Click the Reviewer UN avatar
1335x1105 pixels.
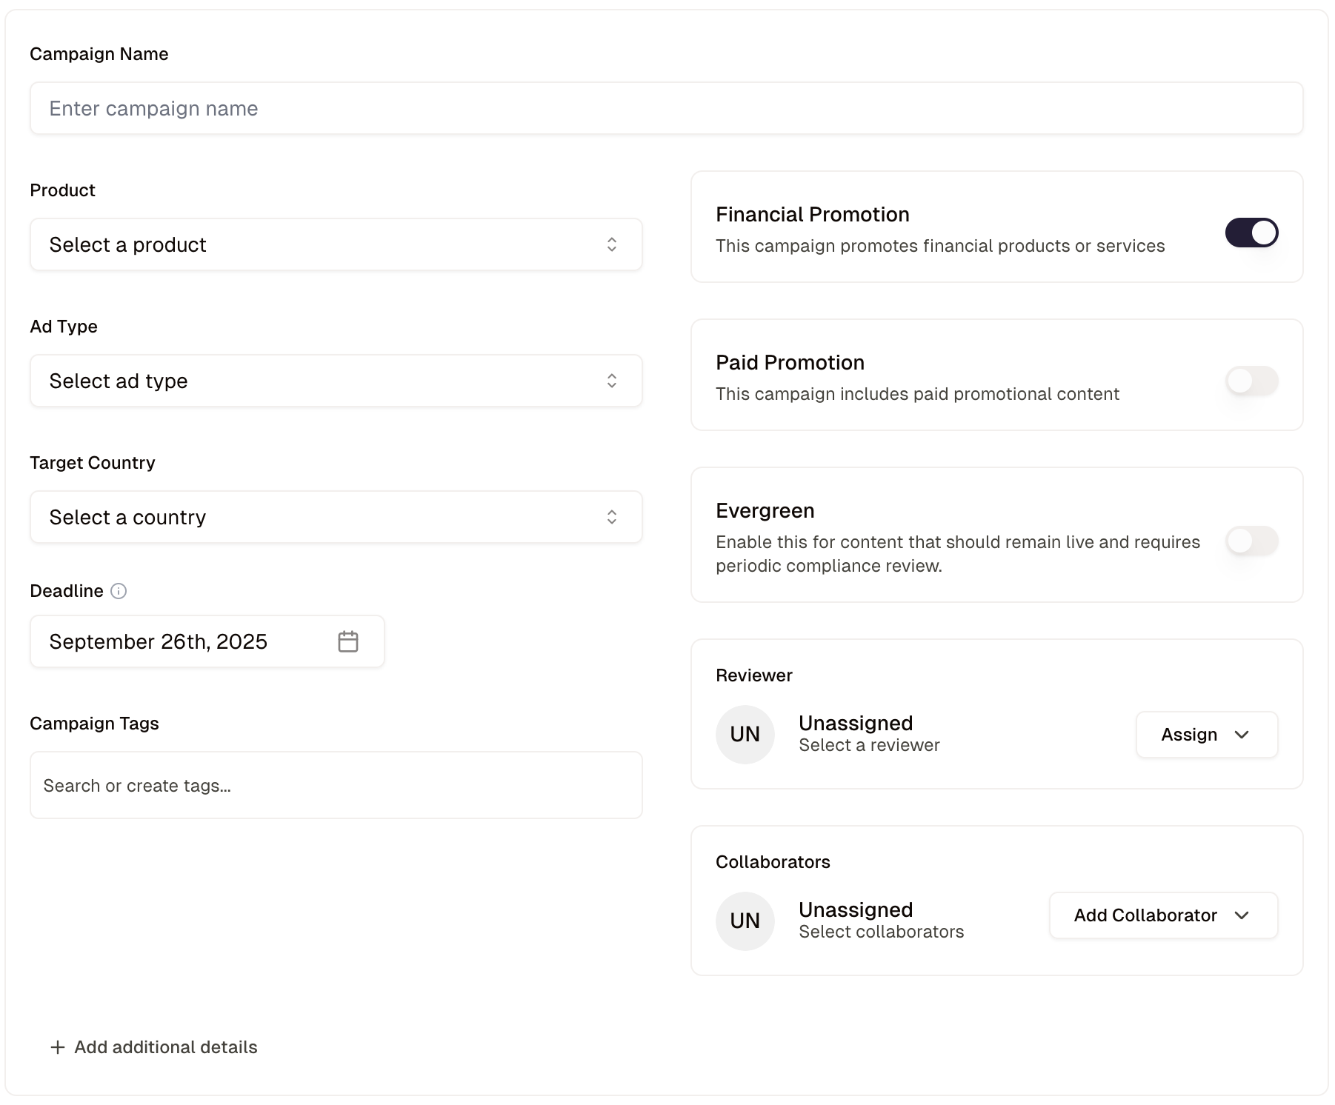click(745, 735)
